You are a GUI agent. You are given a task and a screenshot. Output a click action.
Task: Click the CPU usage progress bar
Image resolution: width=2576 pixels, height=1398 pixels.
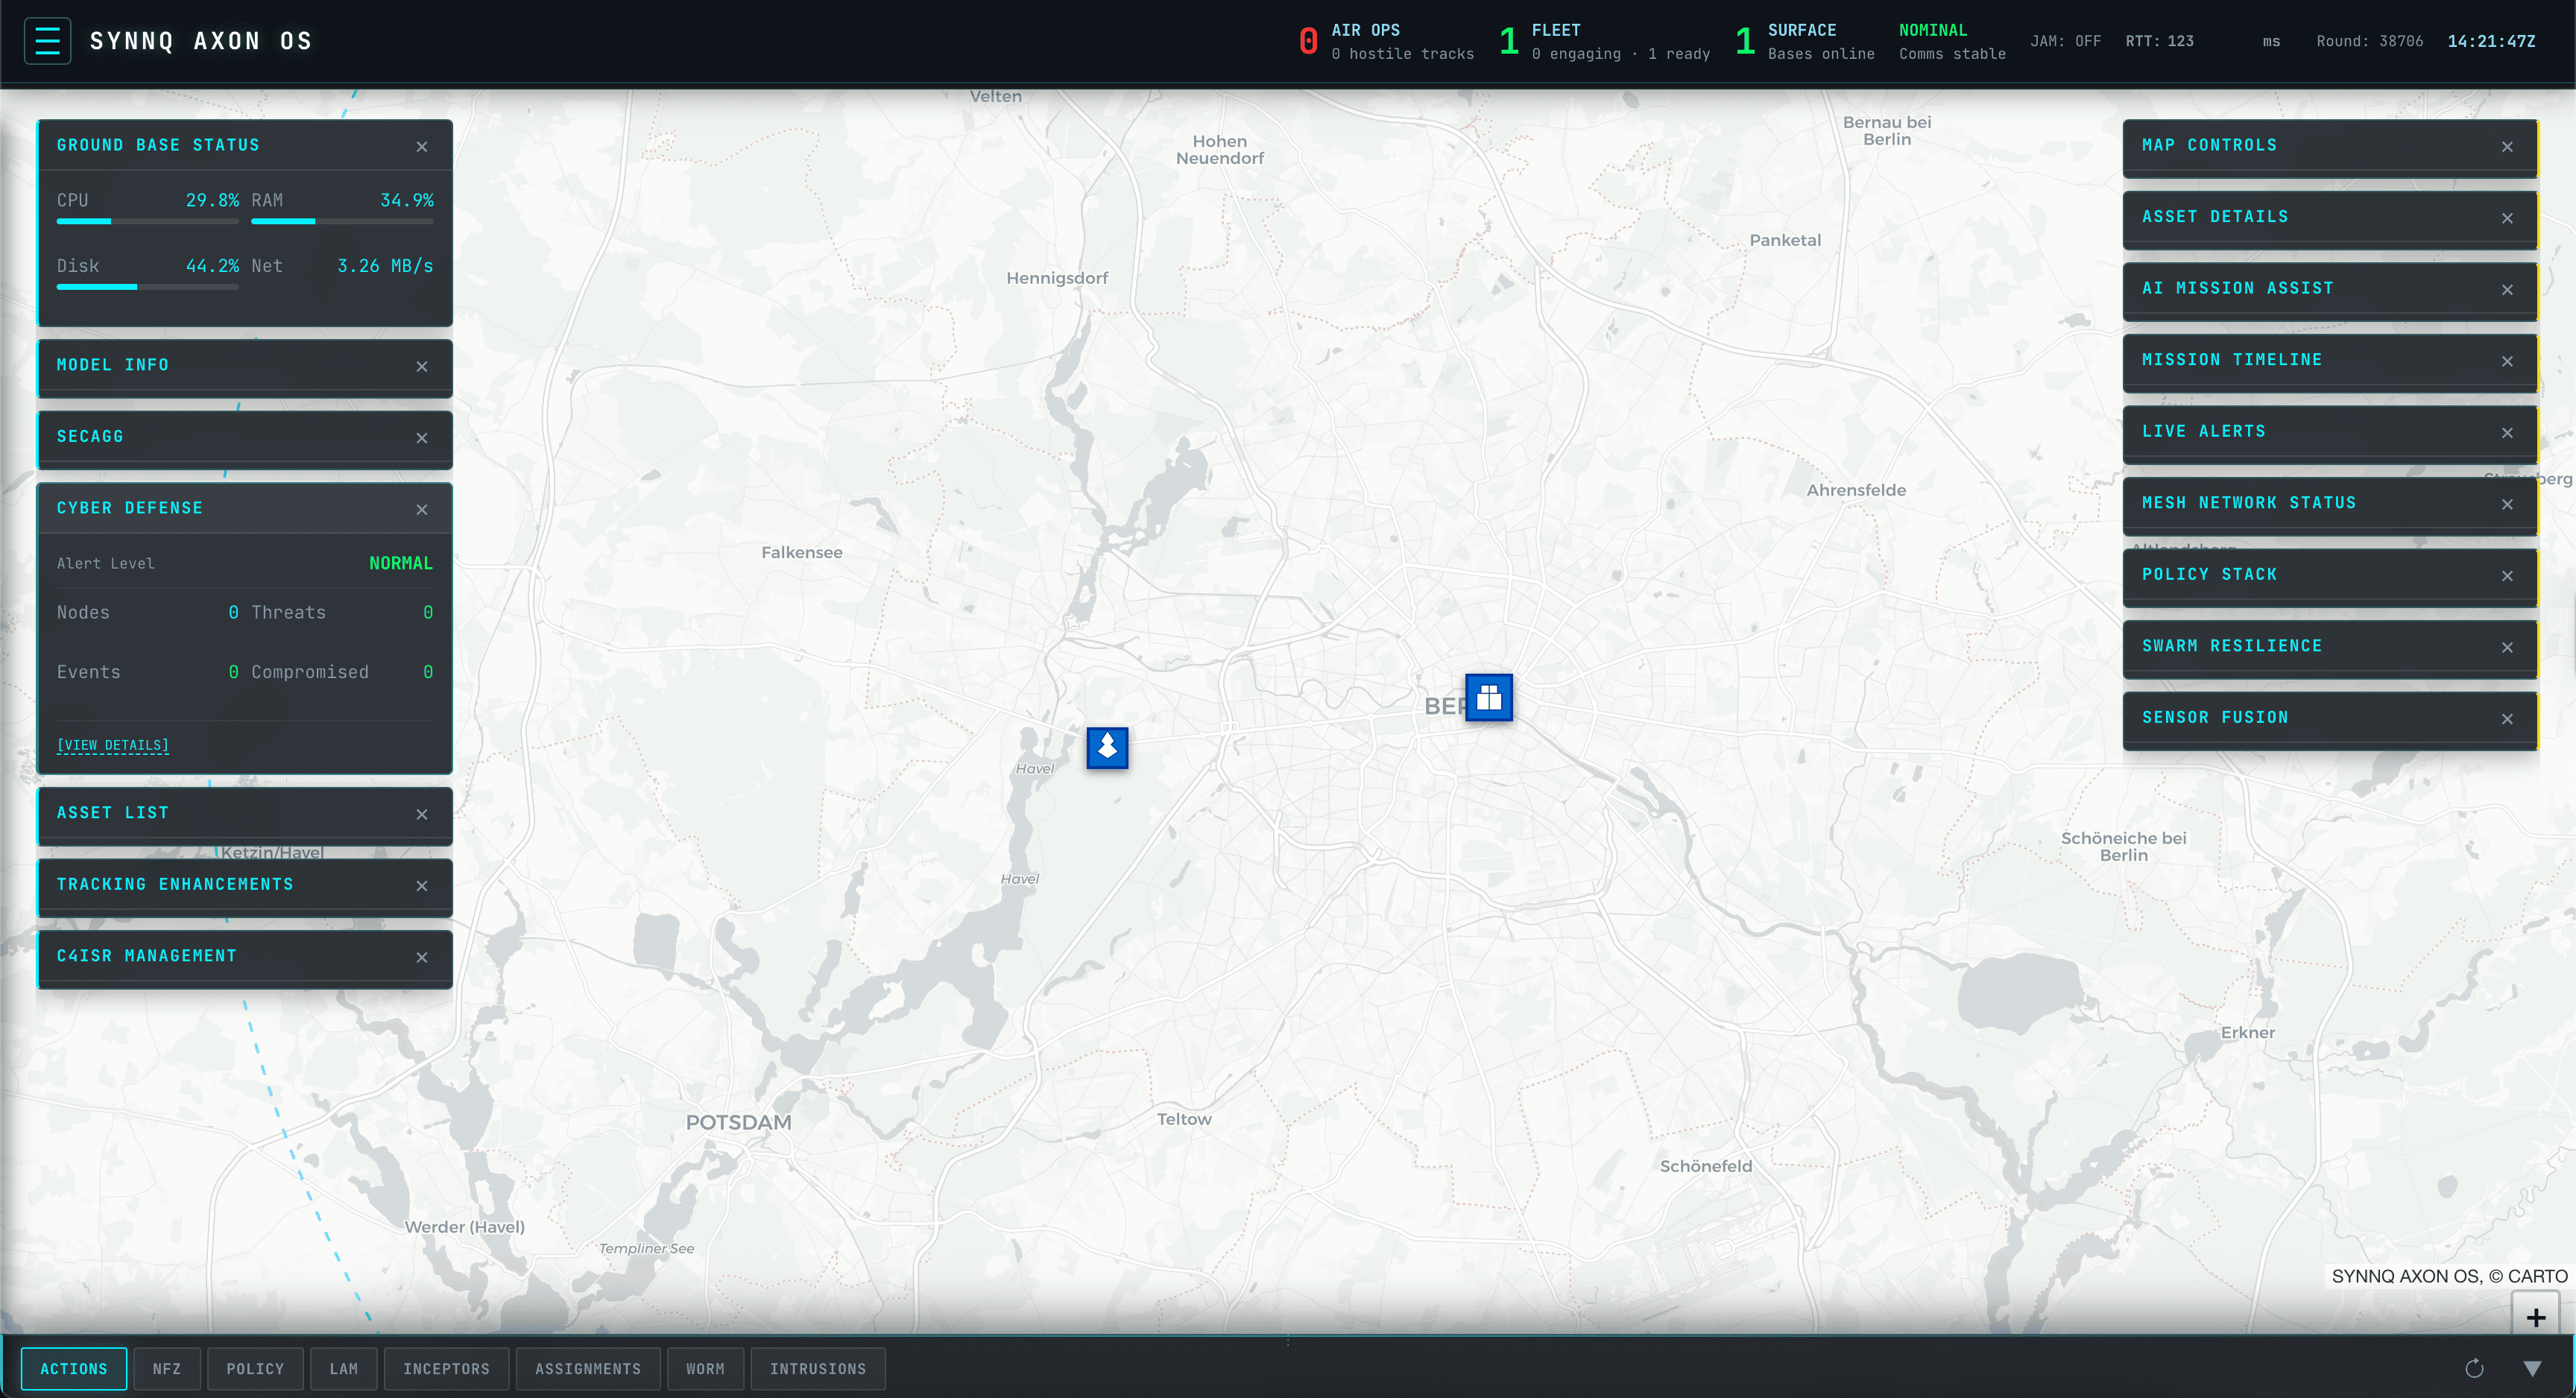point(147,221)
